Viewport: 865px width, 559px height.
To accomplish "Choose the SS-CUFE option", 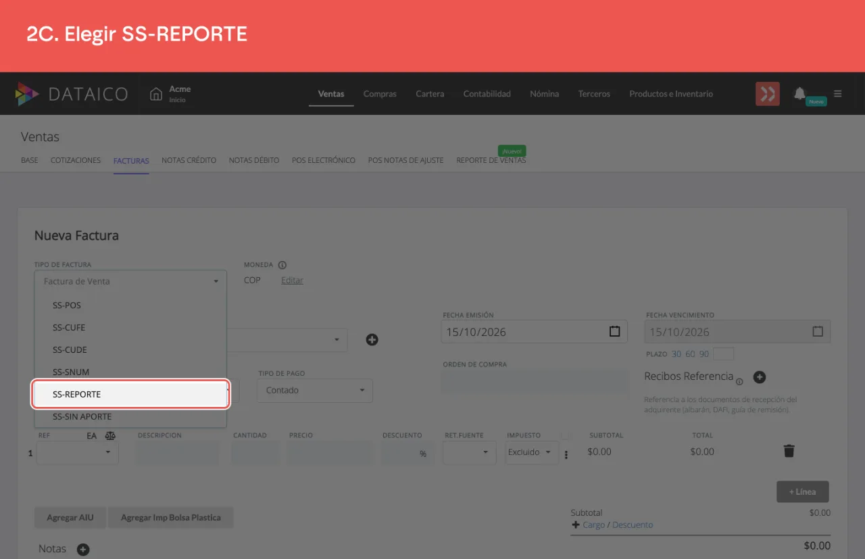I will (130, 327).
